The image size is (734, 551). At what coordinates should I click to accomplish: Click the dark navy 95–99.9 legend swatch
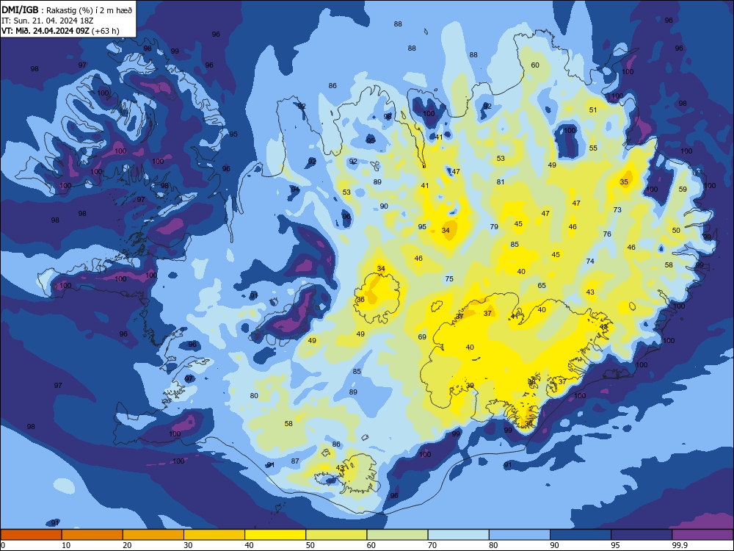tap(642, 535)
